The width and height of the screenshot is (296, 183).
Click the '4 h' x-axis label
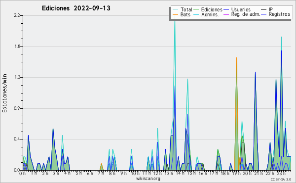coord(67,174)
